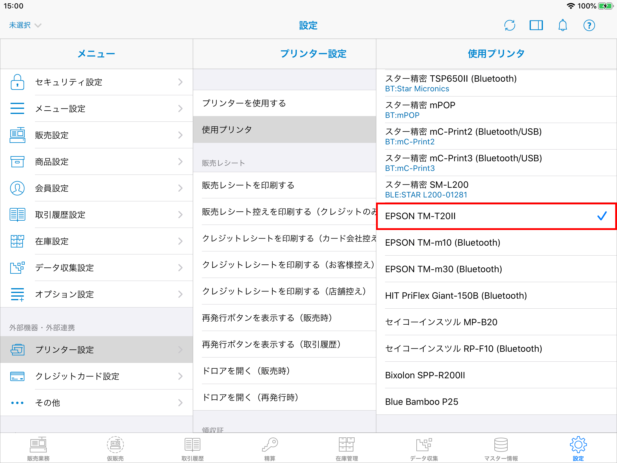Select セイコーインスツル MP-B20 printer
617x463 pixels.
pos(496,322)
